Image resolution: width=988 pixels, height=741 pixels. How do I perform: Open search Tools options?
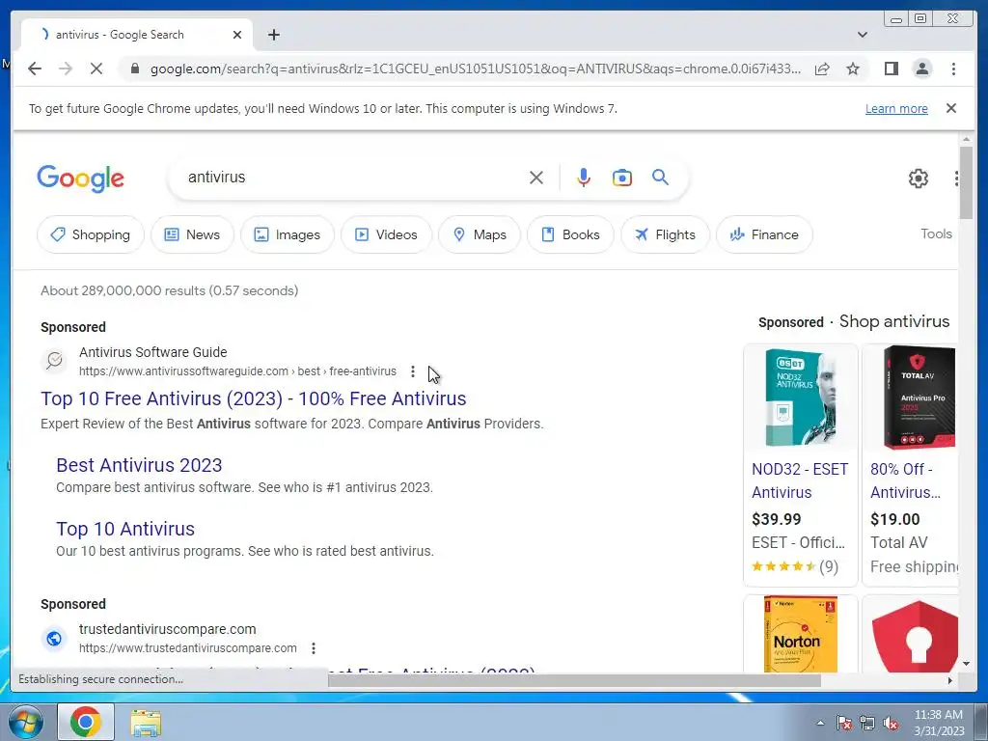pos(936,233)
